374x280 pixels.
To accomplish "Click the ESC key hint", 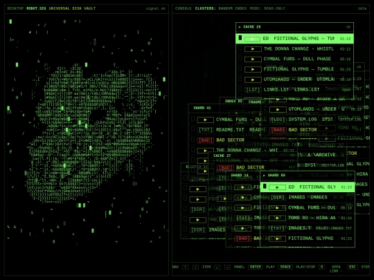I will click(x=353, y=267).
